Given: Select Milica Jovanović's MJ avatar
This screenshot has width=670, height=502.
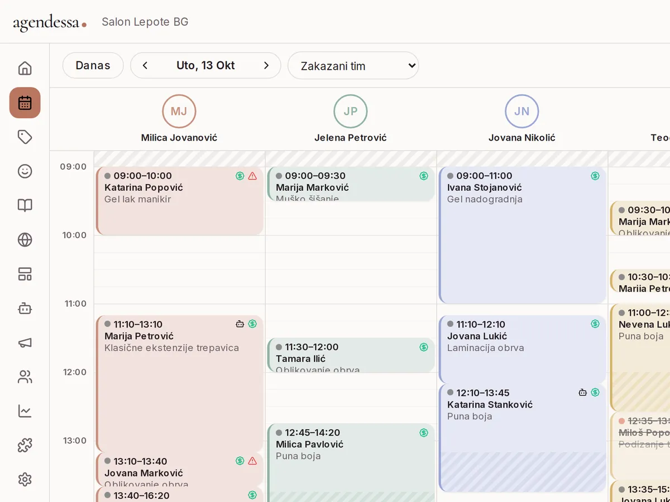Looking at the screenshot, I should click(x=179, y=111).
